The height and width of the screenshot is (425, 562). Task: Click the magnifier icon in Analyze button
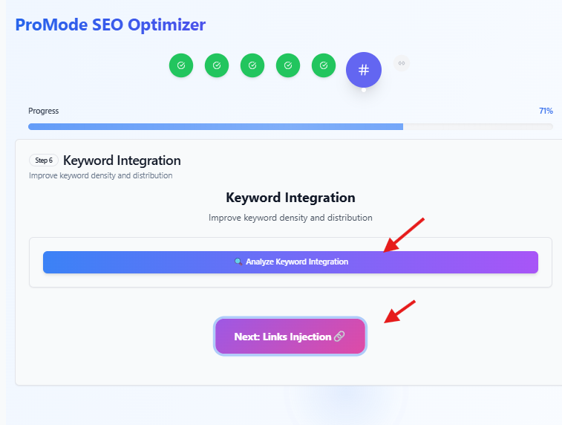click(238, 262)
